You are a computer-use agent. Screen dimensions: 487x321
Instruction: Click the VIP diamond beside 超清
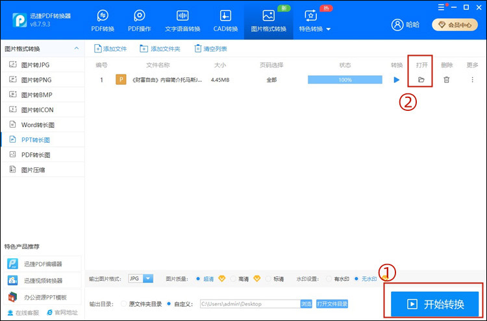coord(221,278)
